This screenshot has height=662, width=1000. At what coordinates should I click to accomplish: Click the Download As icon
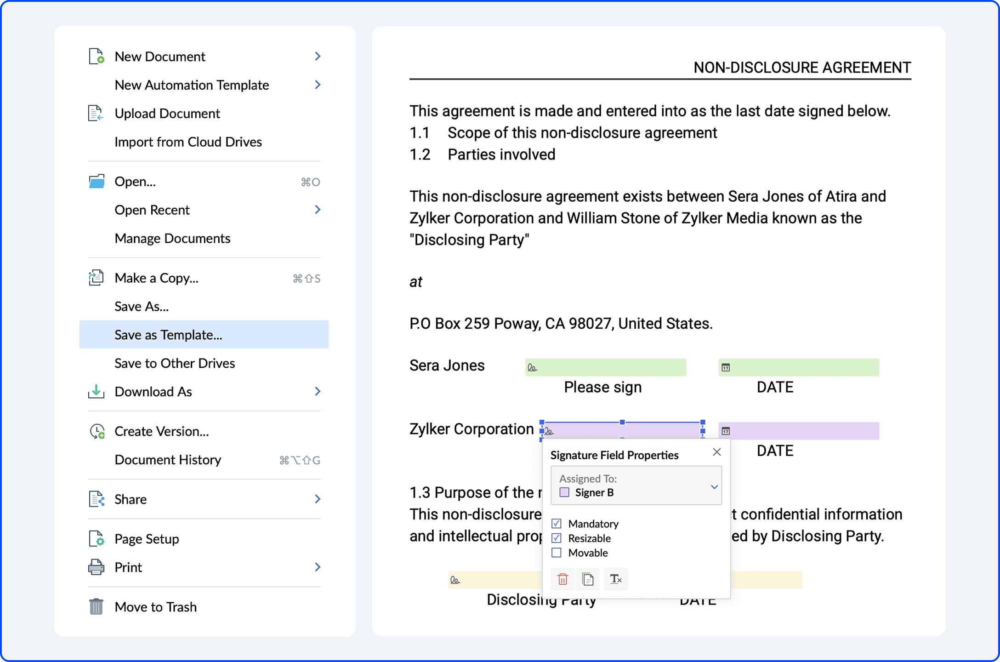pyautogui.click(x=96, y=391)
